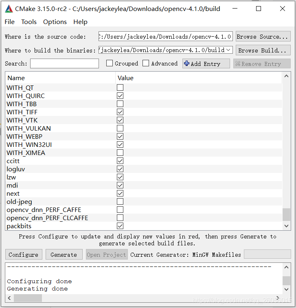Expand the build binaries path dropdown
Image resolution: width=296 pixels, height=308 pixels.
tap(228, 50)
